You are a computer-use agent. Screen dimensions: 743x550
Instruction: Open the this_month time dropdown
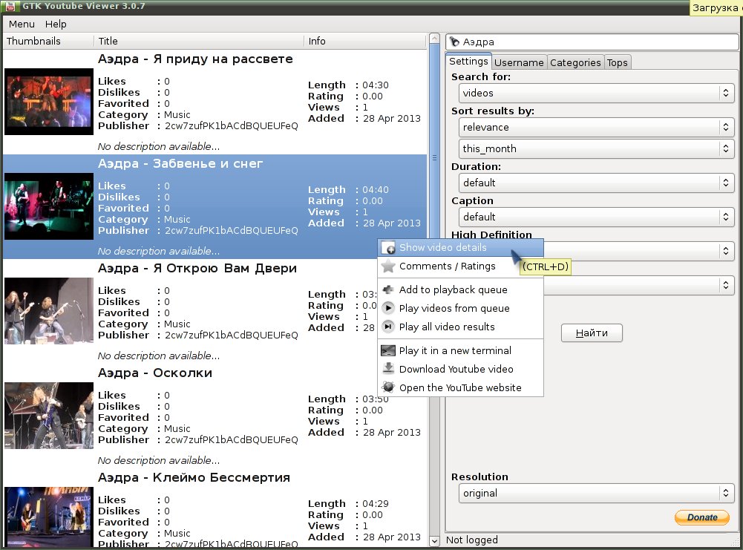point(596,148)
